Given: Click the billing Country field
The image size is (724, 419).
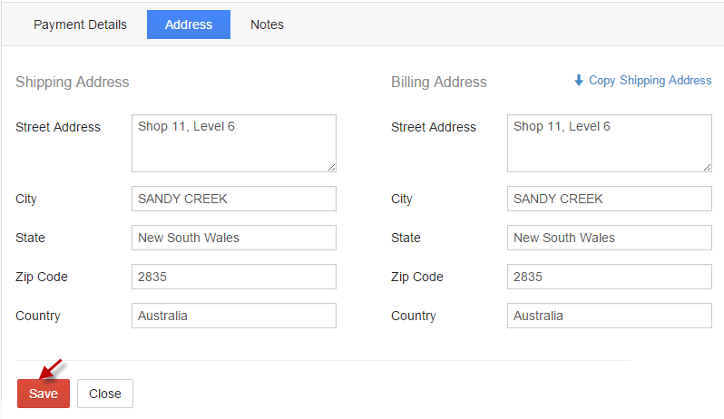Looking at the screenshot, I should [x=609, y=316].
